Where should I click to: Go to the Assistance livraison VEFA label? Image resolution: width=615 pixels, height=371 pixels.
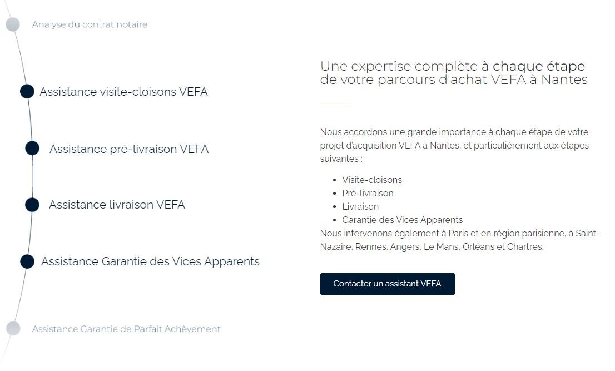tap(117, 205)
